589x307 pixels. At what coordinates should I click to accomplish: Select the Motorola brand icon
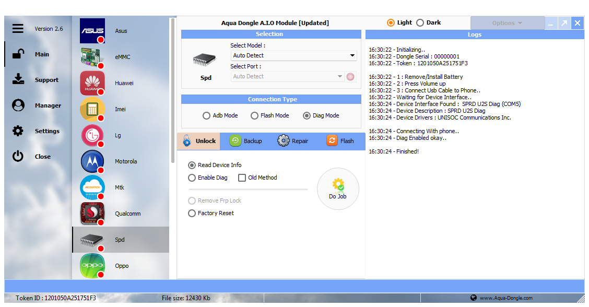click(92, 161)
